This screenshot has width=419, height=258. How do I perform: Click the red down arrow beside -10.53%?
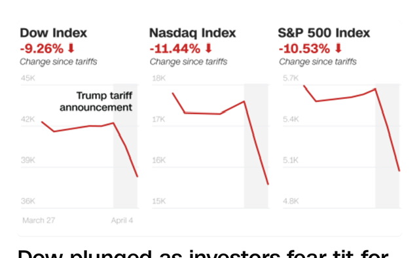tap(338, 48)
